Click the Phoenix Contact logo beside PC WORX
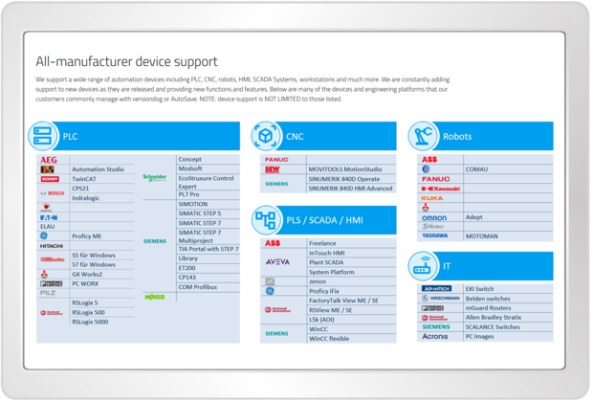The height and width of the screenshot is (403, 593). [x=52, y=283]
